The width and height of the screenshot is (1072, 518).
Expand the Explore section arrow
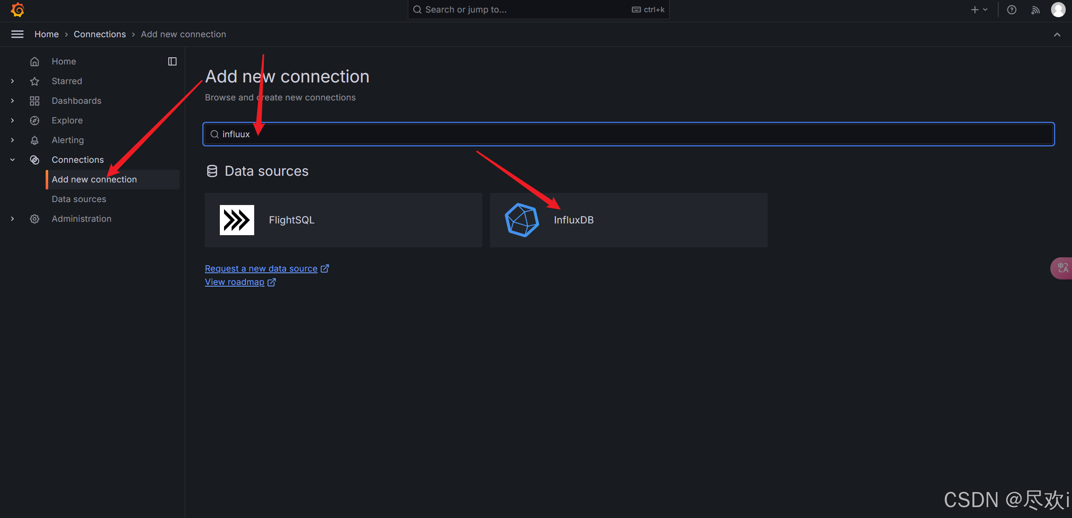(13, 121)
